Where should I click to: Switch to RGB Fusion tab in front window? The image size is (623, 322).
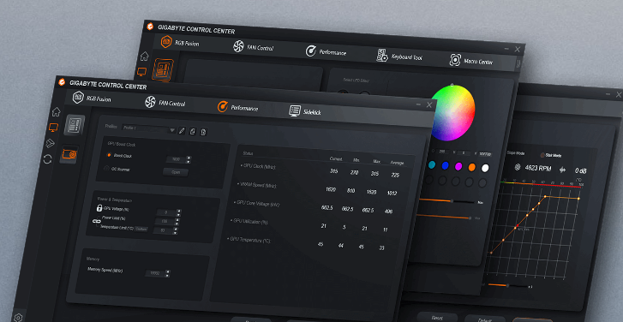92,98
